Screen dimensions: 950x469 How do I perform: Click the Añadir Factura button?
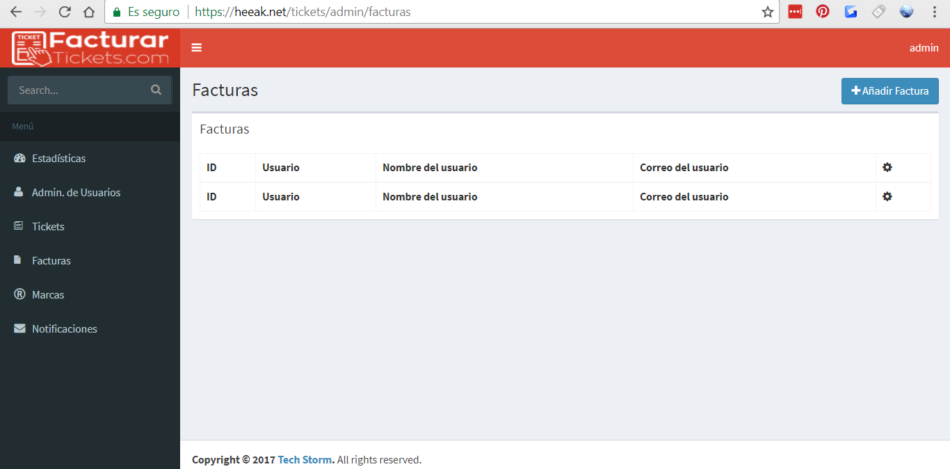[x=889, y=91]
